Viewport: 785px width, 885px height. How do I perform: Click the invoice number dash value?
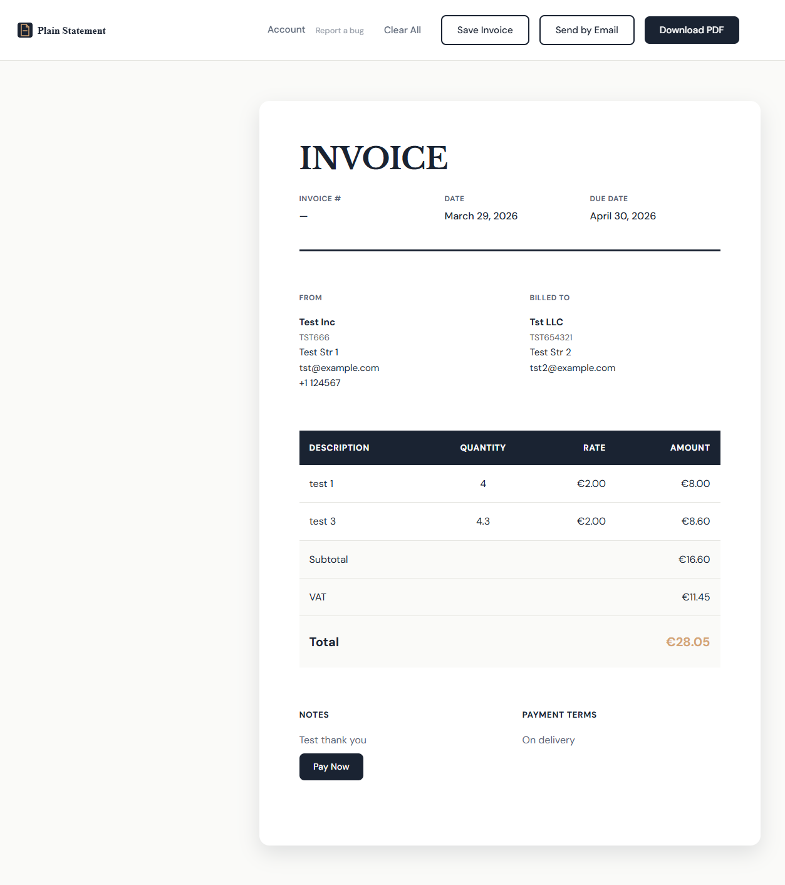304,216
